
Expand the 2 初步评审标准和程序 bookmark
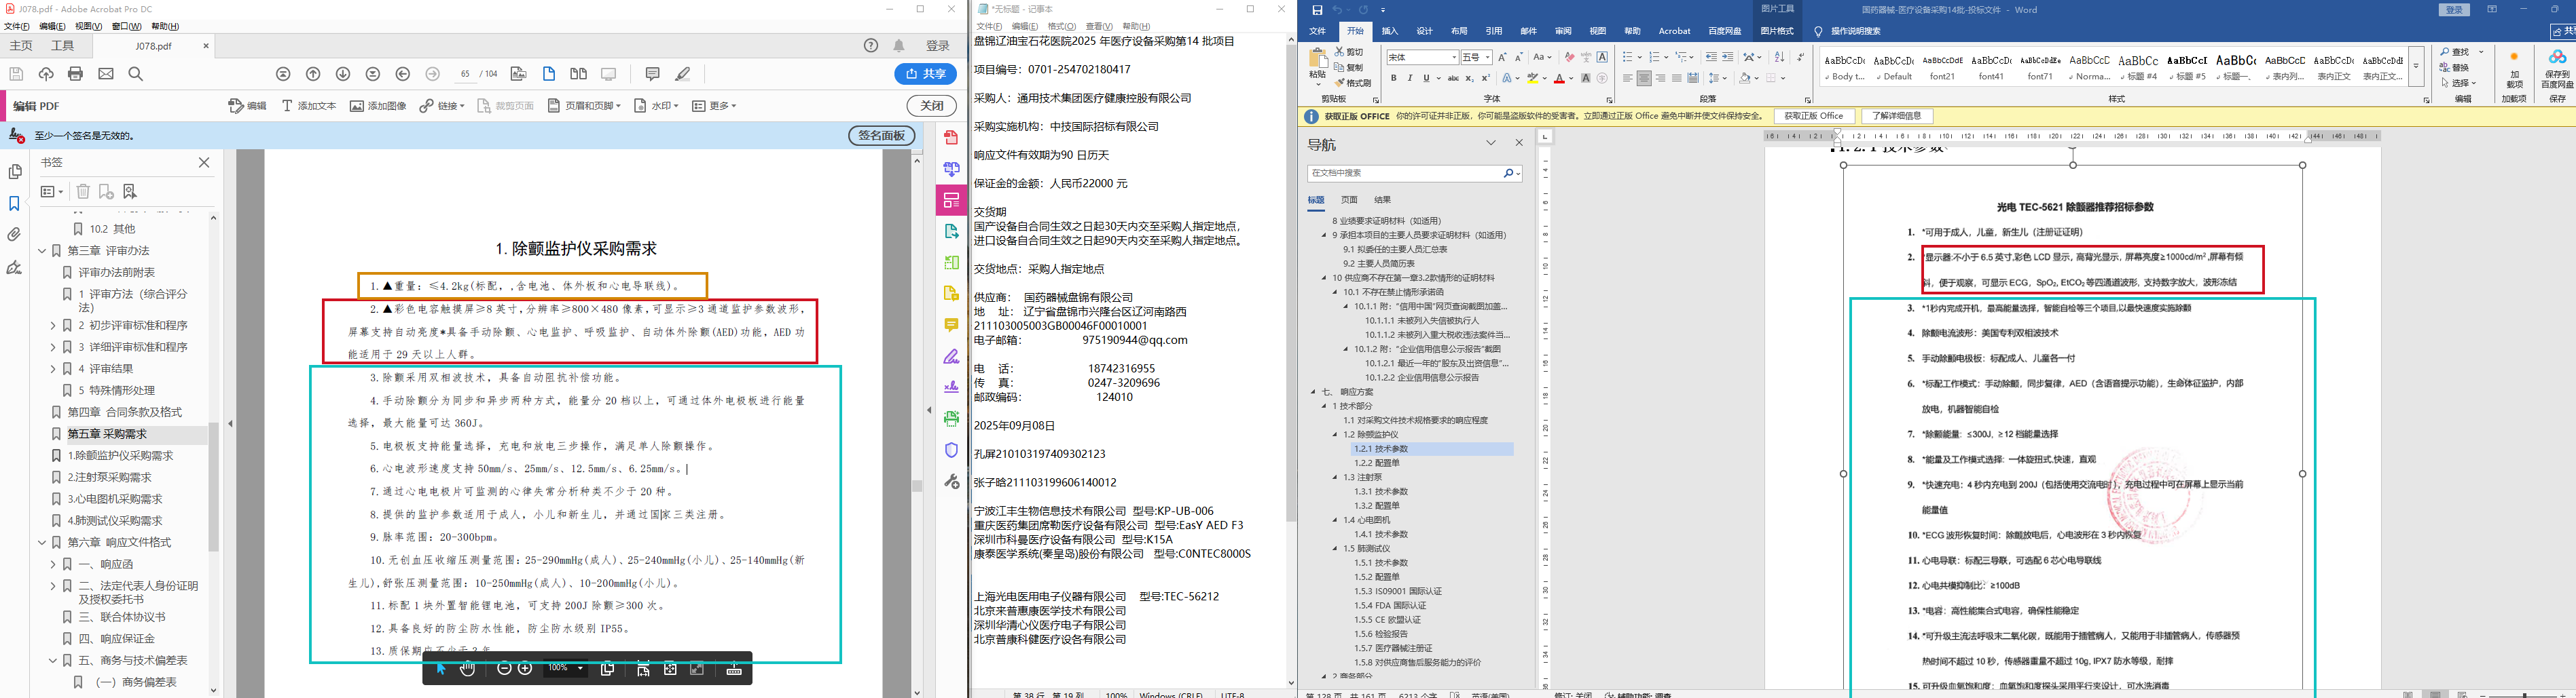[x=53, y=326]
